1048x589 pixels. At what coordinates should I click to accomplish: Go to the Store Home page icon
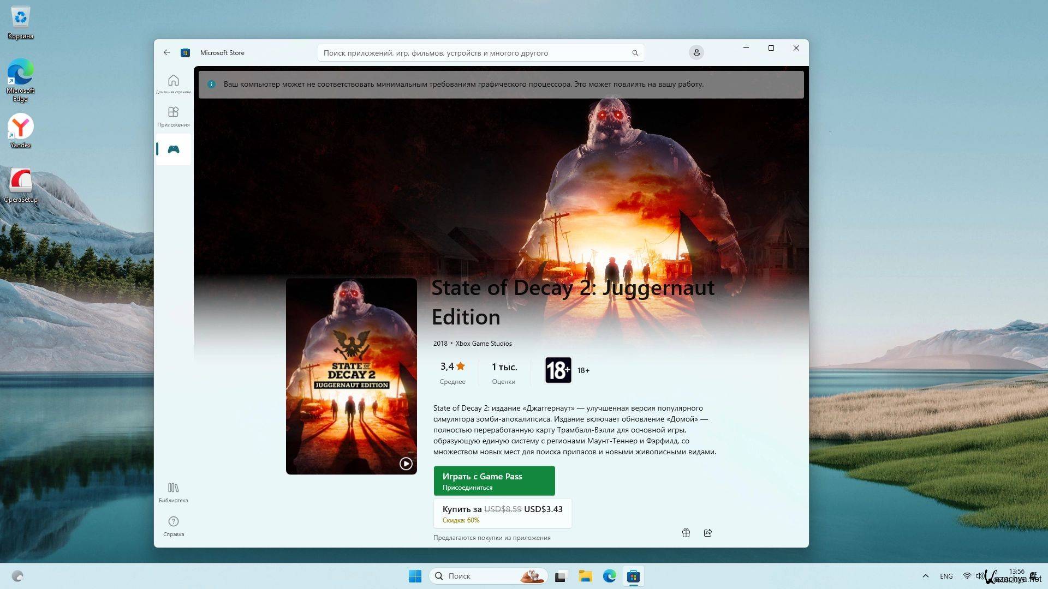(173, 83)
